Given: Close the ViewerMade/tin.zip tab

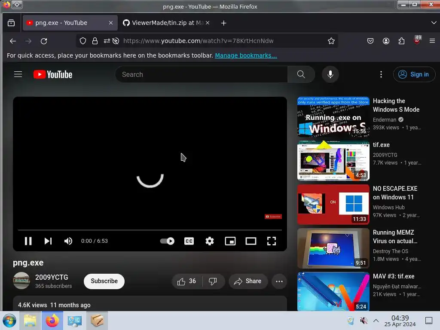Looking at the screenshot, I should click(208, 23).
